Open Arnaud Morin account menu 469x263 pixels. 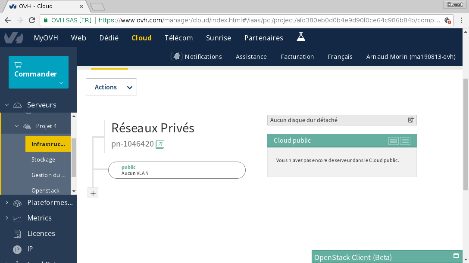[x=411, y=57]
